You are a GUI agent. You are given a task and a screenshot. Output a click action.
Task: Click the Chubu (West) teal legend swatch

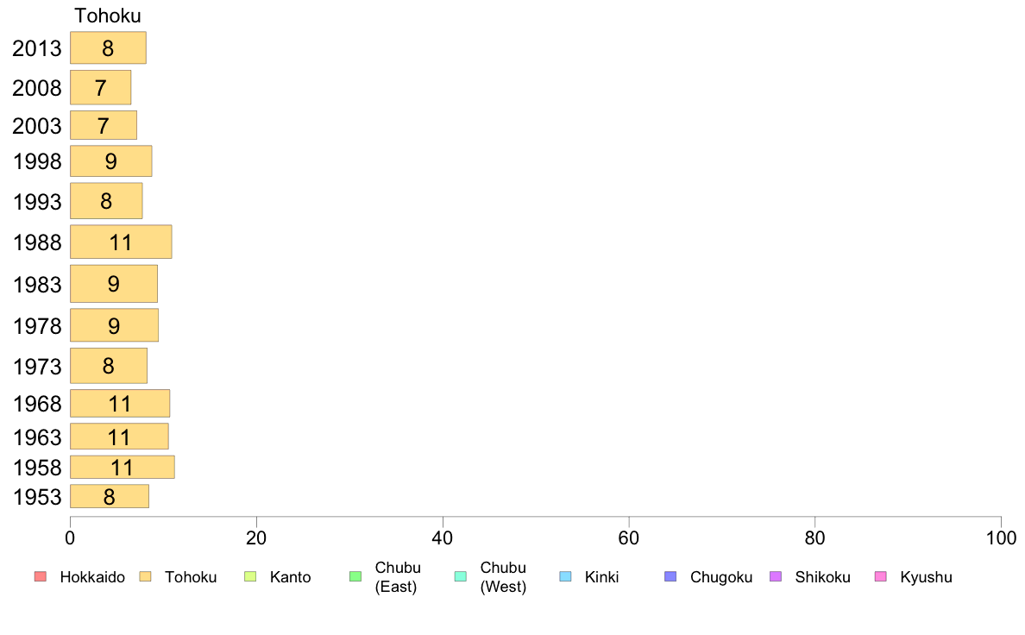(x=460, y=576)
